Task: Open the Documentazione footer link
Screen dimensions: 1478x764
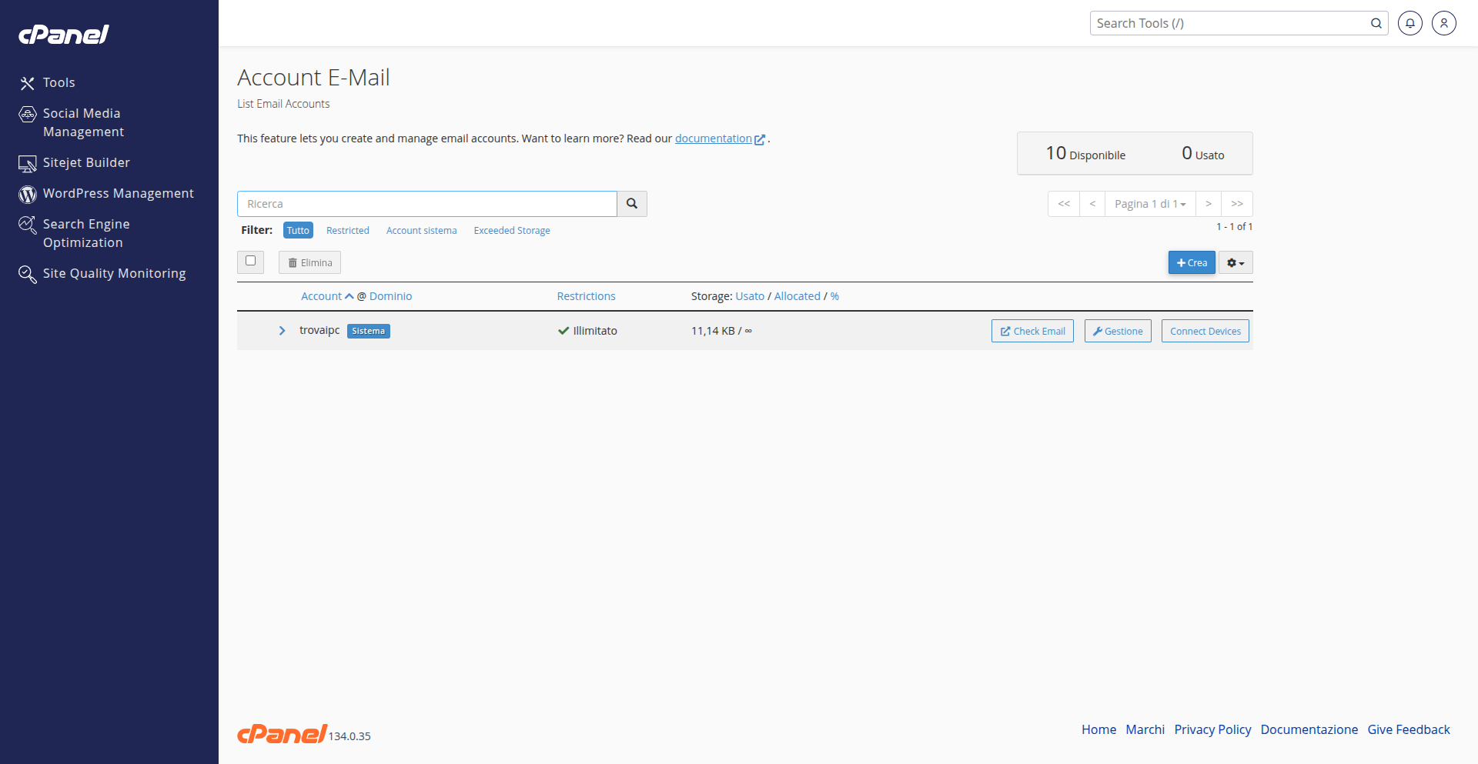Action: coord(1309,729)
